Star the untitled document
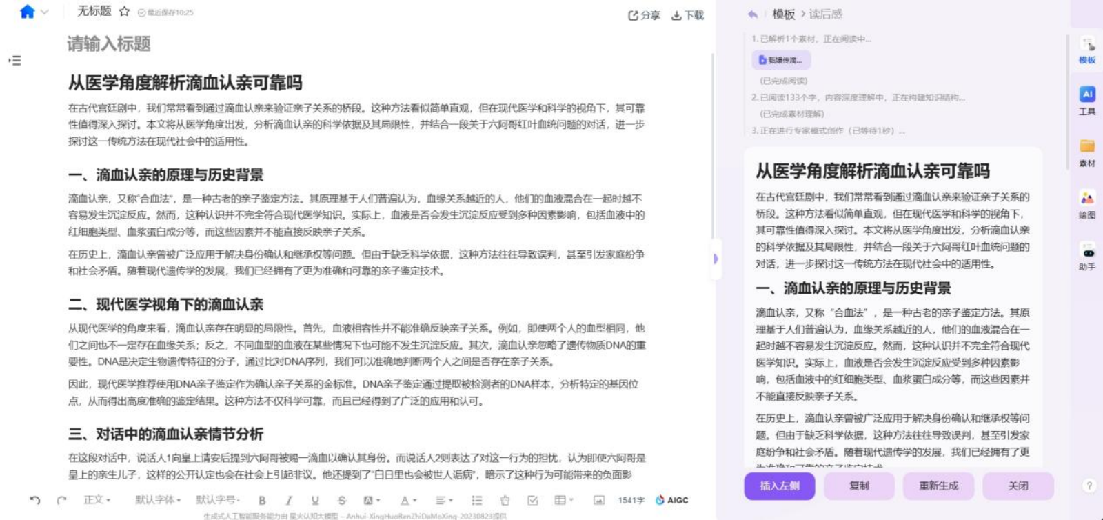1103x520 pixels. 124,11
